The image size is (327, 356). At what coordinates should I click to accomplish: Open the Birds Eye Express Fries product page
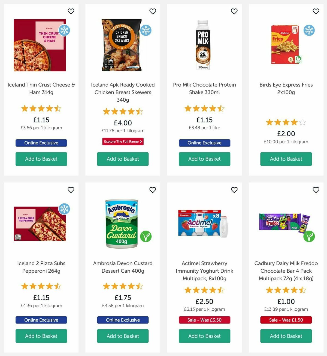tap(286, 89)
